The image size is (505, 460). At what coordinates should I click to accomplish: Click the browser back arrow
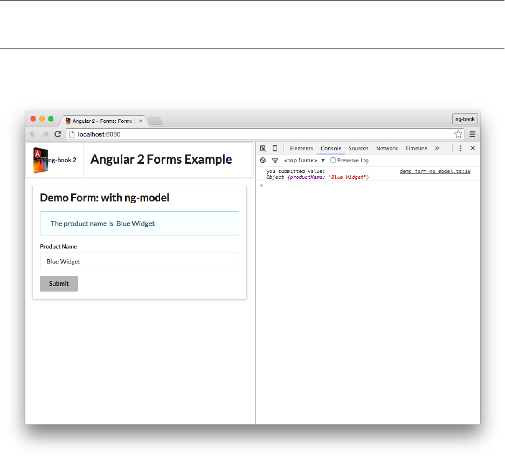click(x=32, y=134)
